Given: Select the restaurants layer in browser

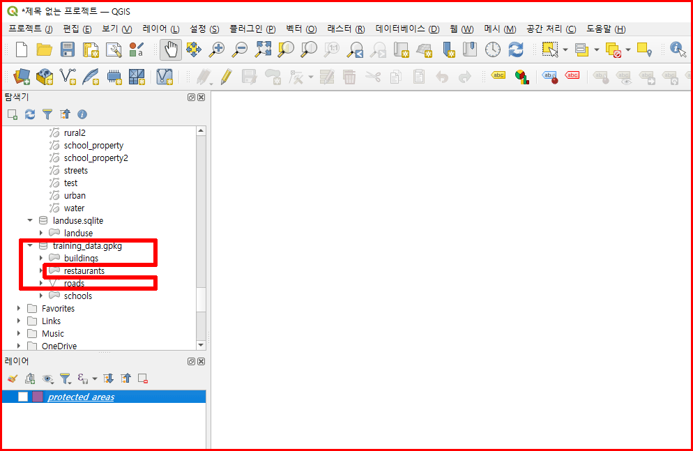Looking at the screenshot, I should pos(84,270).
